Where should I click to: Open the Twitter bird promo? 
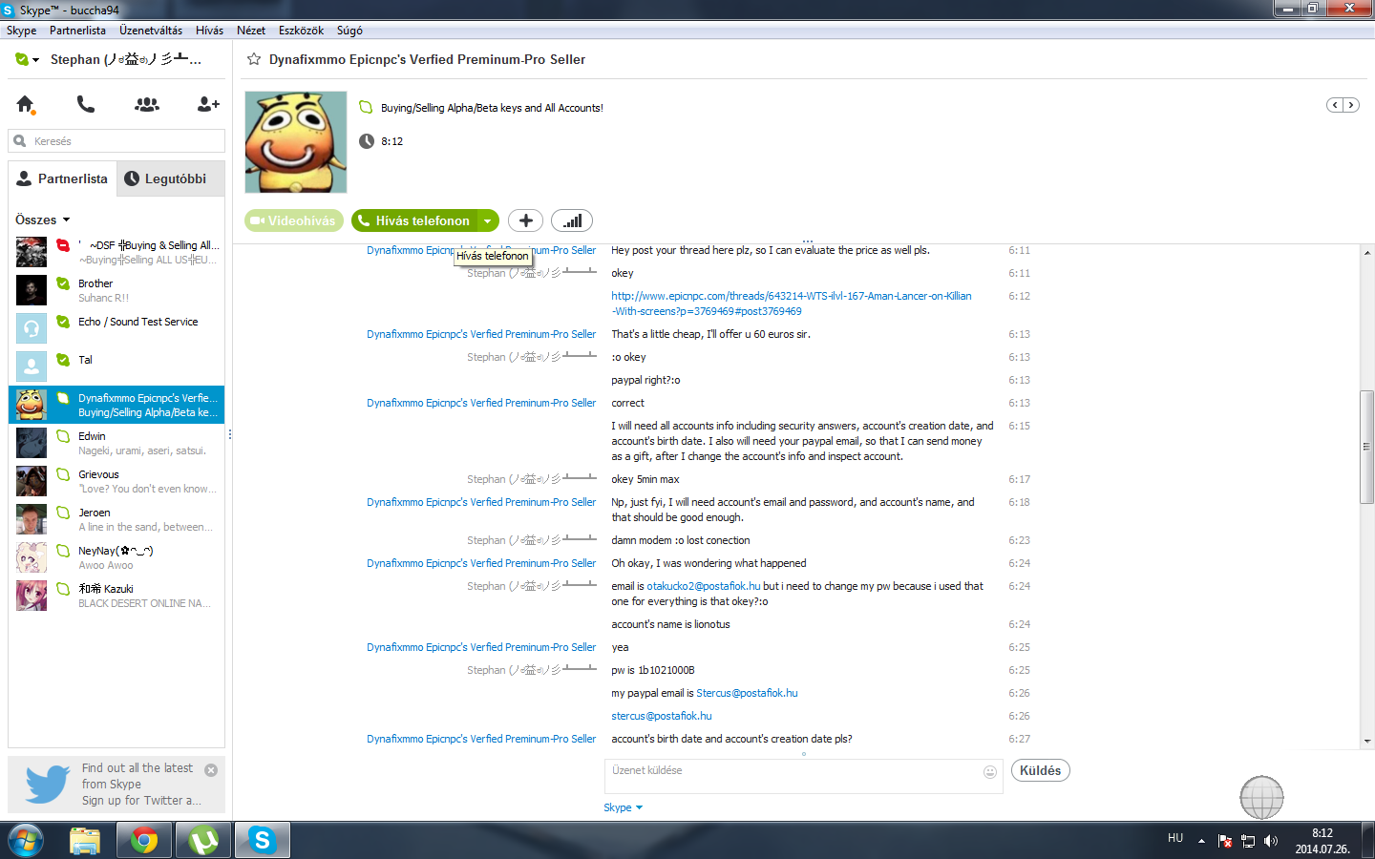[x=47, y=784]
